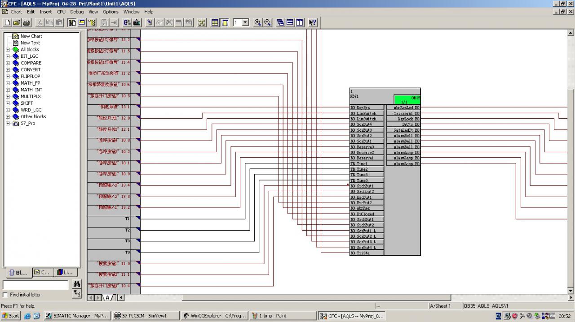Click the tile windows horizontally icon
This screenshot has height=322, width=575.
coord(290,22)
